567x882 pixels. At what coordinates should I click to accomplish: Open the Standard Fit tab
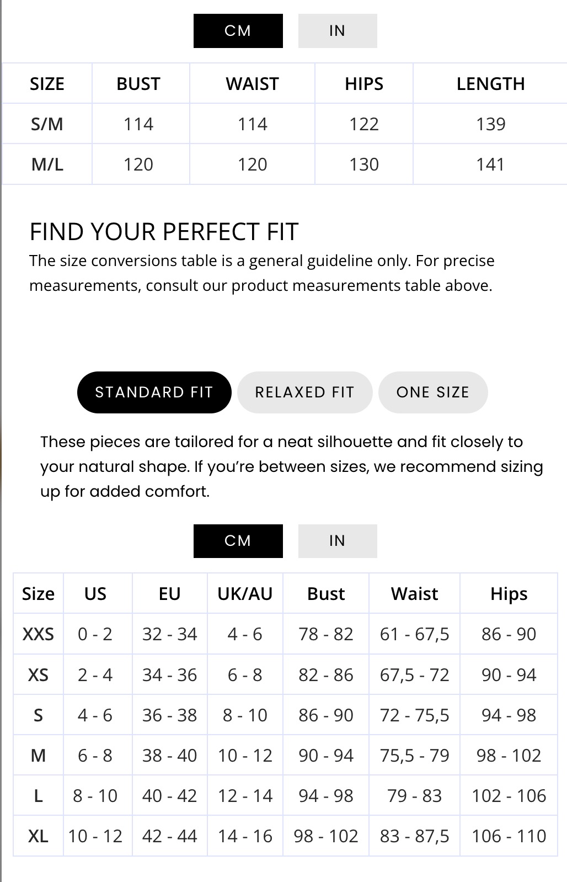pos(154,392)
